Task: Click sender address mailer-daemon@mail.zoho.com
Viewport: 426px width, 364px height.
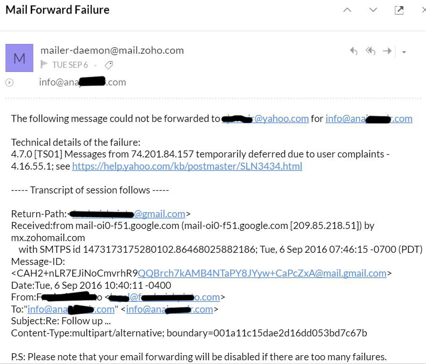Action: click(112, 50)
